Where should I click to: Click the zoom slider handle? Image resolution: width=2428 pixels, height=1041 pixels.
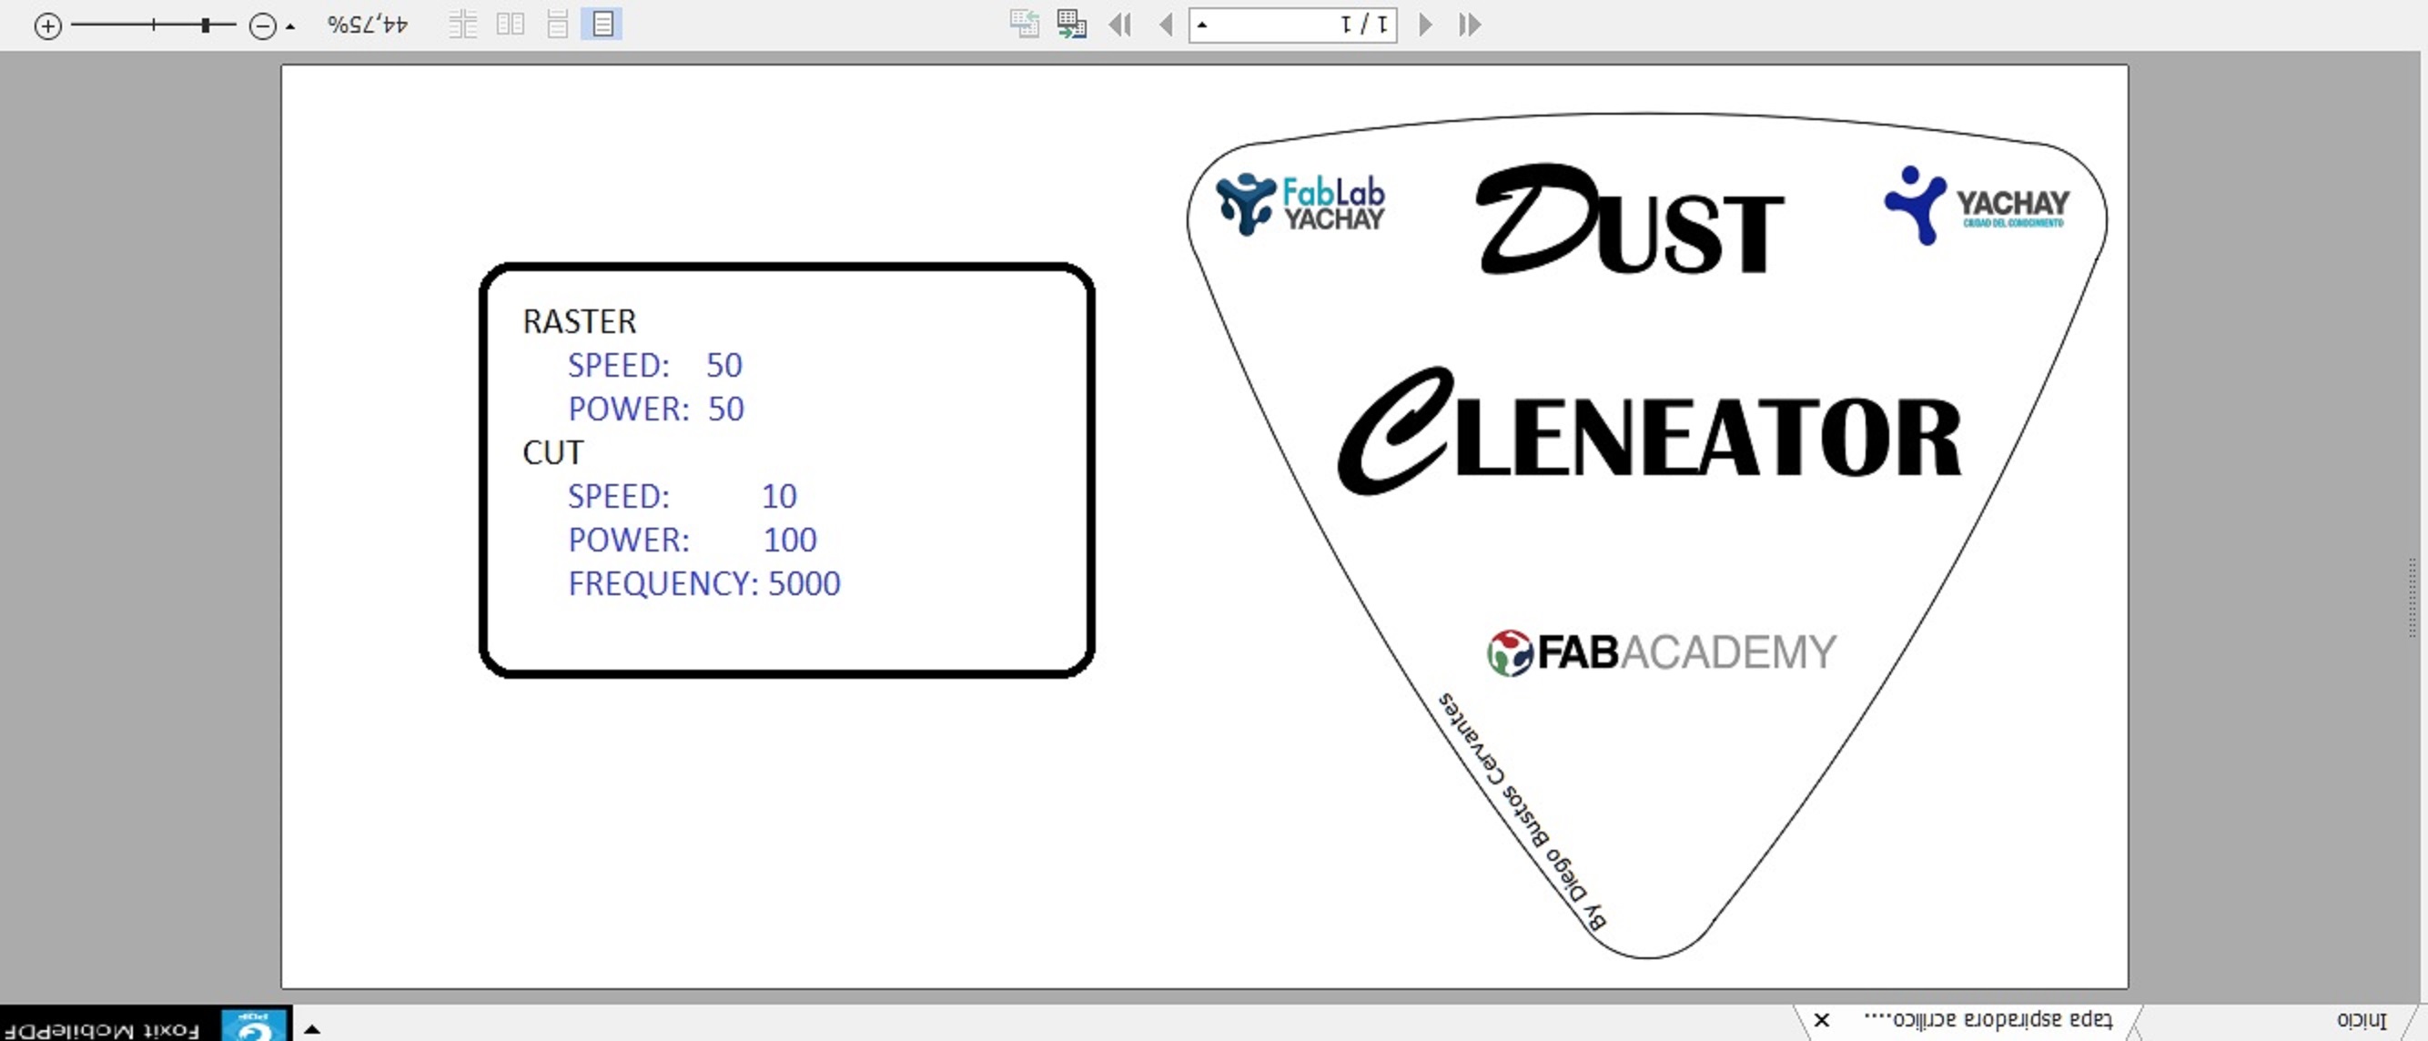[x=205, y=25]
